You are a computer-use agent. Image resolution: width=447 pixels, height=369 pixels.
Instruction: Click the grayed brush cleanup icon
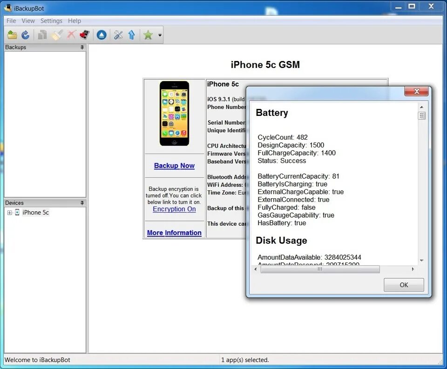click(x=57, y=35)
